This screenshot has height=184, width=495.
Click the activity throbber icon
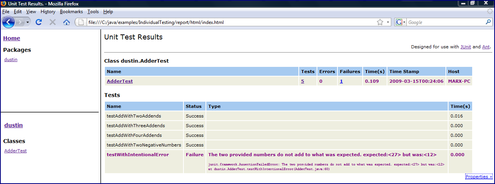coord(490,12)
